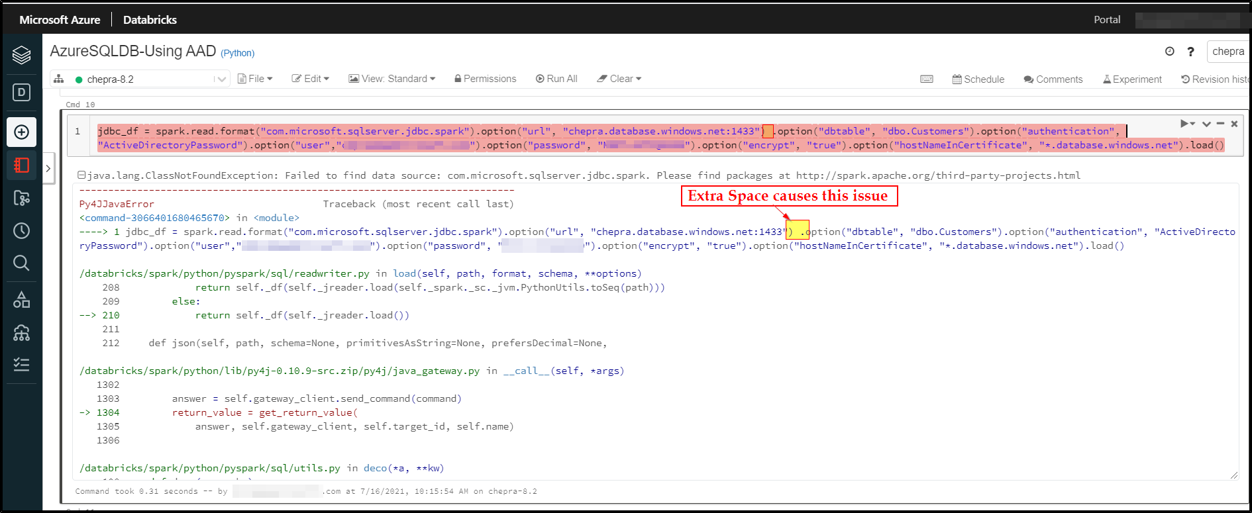Click the keyboard shortcuts icon
This screenshot has height=513, width=1252.
[927, 79]
